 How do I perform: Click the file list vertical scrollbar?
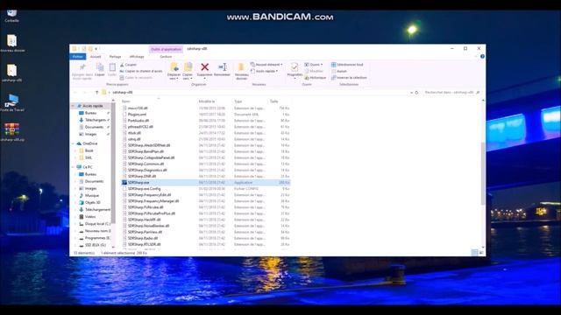tap(483, 173)
